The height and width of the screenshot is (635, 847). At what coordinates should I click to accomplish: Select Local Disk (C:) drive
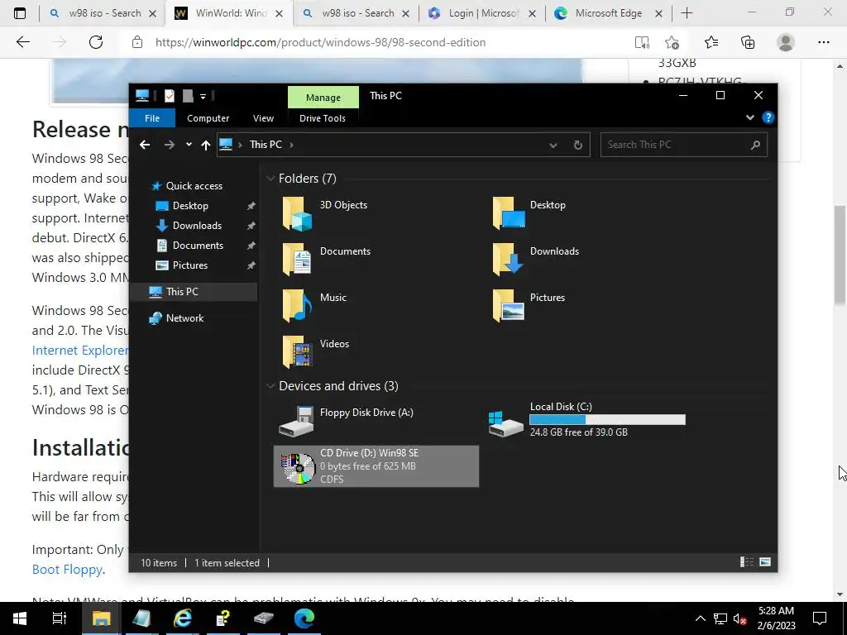coord(588,421)
